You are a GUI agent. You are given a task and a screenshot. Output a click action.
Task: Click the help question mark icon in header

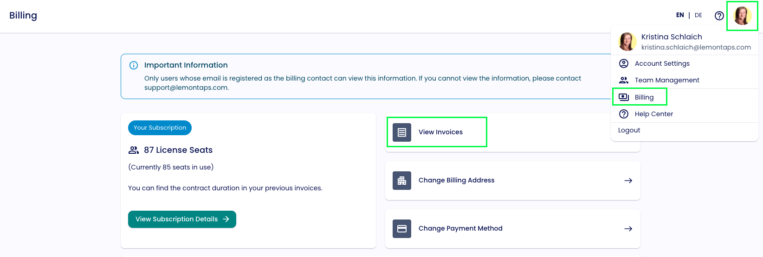(719, 16)
